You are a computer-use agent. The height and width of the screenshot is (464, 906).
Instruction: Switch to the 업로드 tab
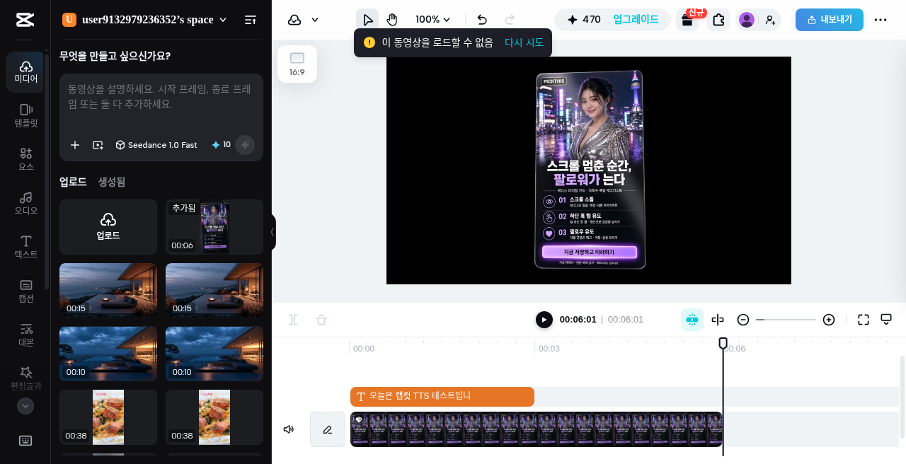(73, 182)
